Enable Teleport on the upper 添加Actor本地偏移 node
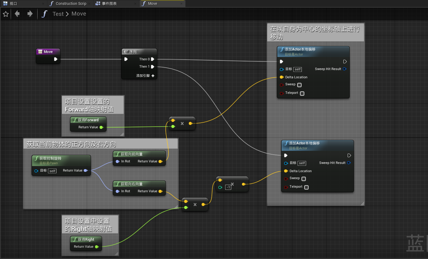Screen dimensions: 428x259 pyautogui.click(x=302, y=94)
